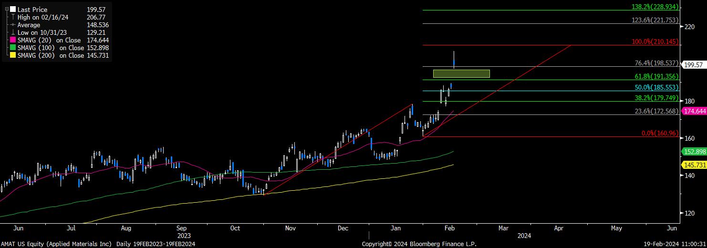
Task: Click the 100.0%(210.145) Fibonacci label
Action: click(x=655, y=42)
